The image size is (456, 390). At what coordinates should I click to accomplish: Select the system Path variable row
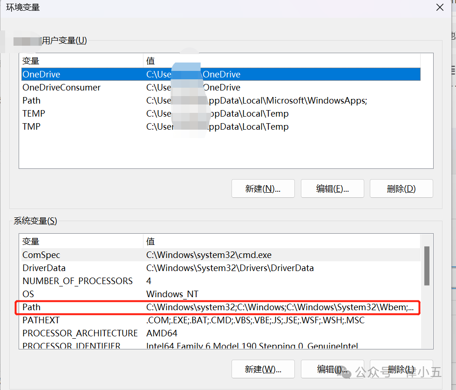tap(221, 307)
